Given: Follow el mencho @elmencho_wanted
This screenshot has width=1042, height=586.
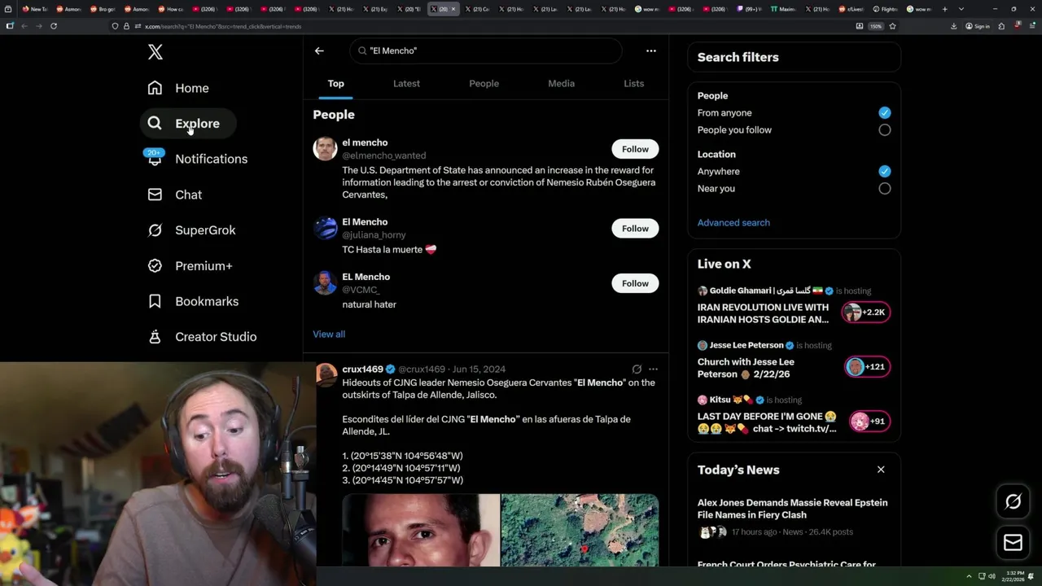Looking at the screenshot, I should (x=635, y=149).
